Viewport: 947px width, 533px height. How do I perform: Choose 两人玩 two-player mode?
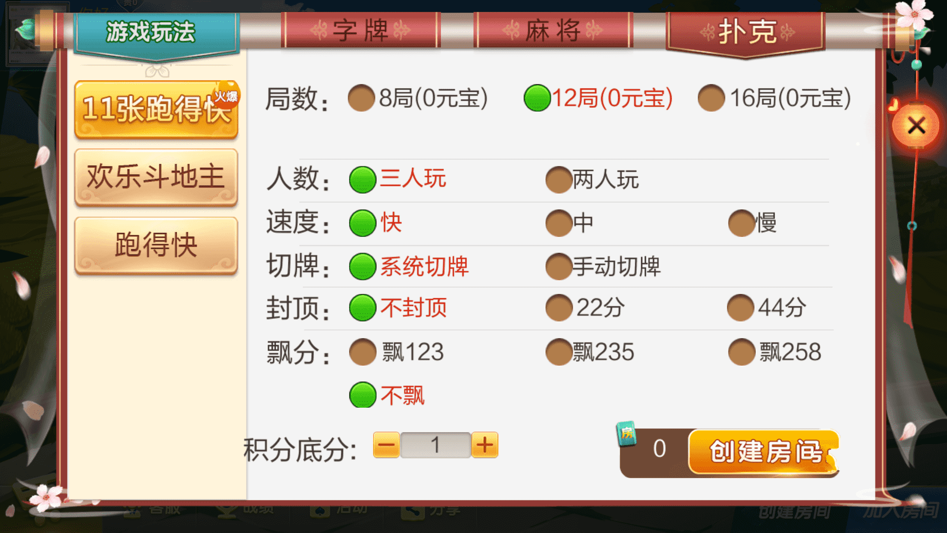click(592, 179)
